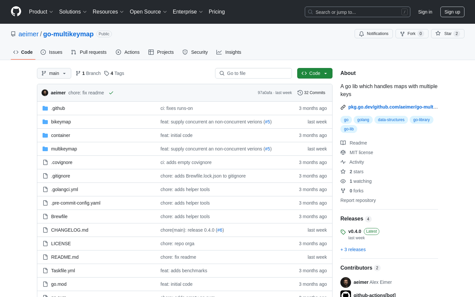Click the GitHub logo icon
475x297 pixels.
tap(16, 12)
